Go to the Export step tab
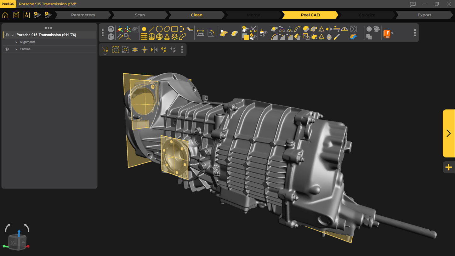 (x=424, y=15)
